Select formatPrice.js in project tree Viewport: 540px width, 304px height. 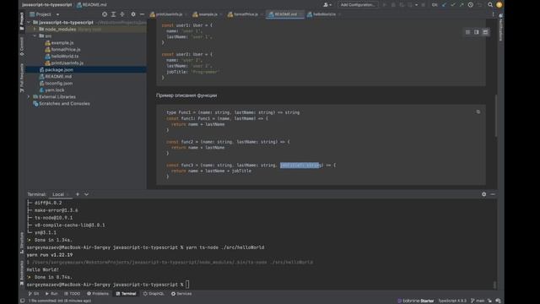pyautogui.click(x=62, y=50)
